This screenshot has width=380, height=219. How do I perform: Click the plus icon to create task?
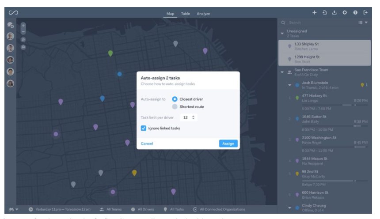[x=314, y=13]
